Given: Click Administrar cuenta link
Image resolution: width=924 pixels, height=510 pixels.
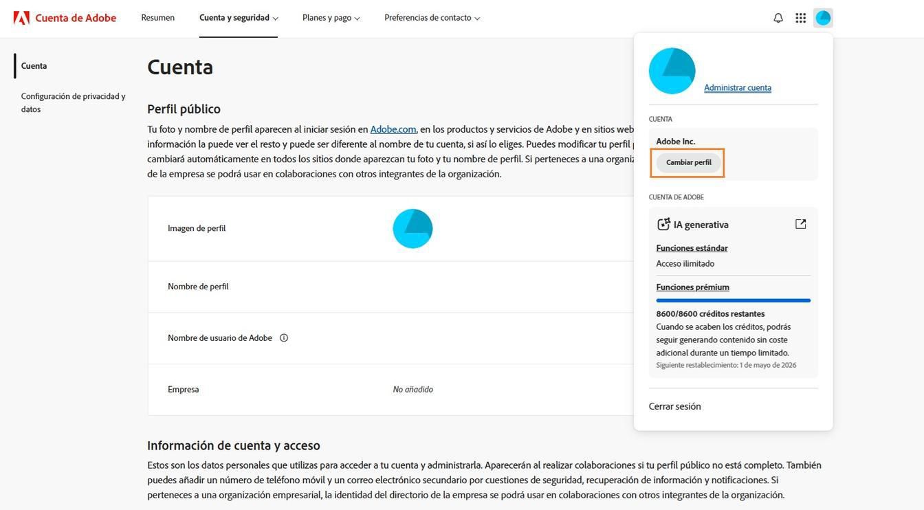Looking at the screenshot, I should 738,88.
